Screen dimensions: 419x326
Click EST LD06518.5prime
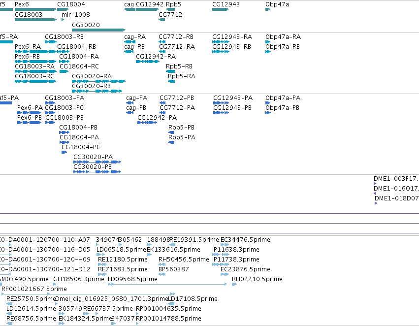pyautogui.click(x=121, y=250)
